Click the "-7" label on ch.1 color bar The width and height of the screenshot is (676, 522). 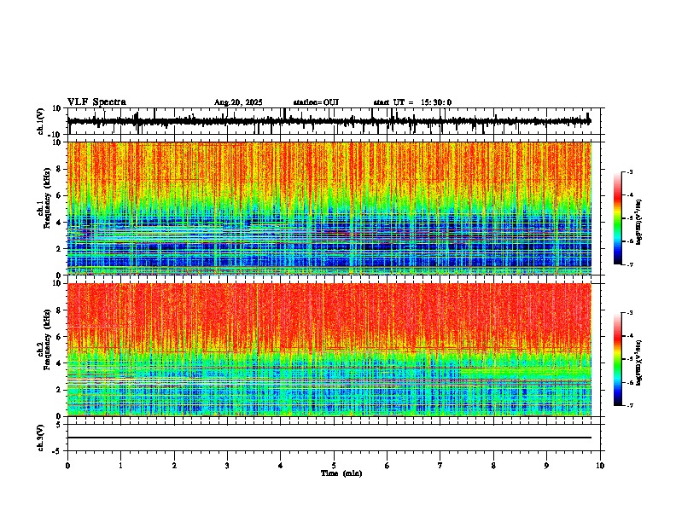point(629,264)
